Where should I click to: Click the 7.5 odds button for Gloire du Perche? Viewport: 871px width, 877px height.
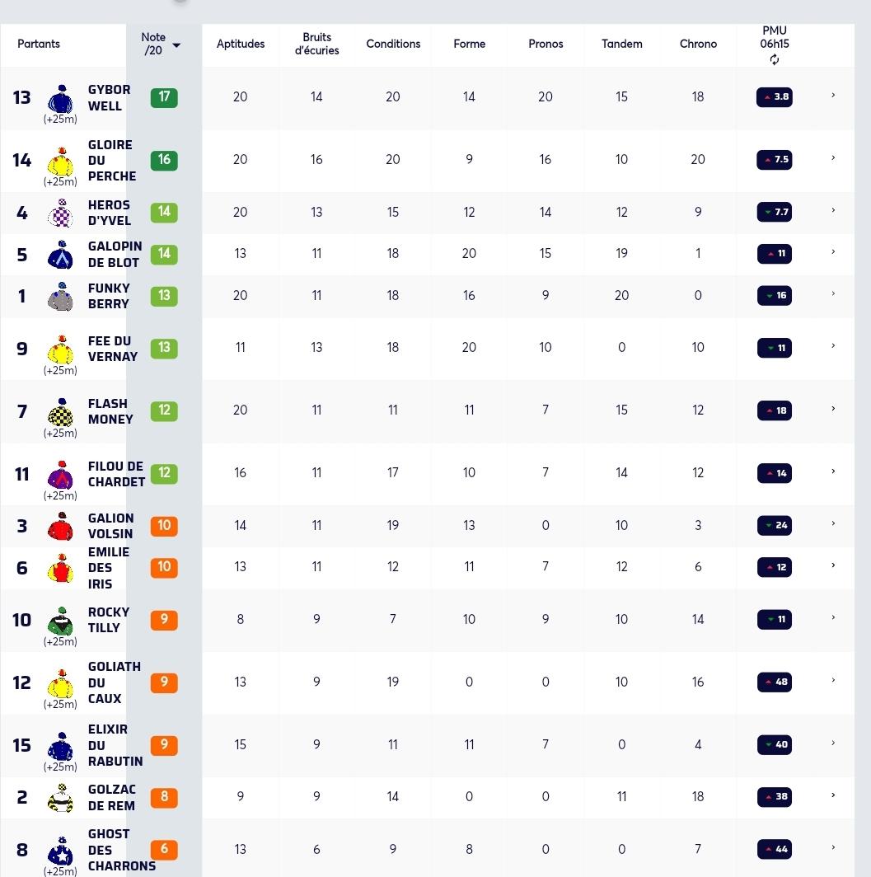click(x=775, y=159)
